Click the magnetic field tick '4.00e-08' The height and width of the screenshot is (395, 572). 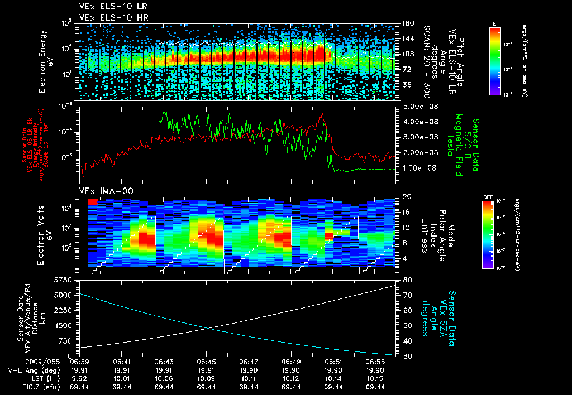coord(420,122)
